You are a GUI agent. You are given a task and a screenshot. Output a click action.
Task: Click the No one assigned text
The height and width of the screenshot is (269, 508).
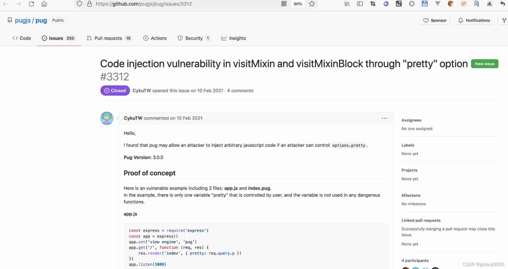(x=417, y=129)
